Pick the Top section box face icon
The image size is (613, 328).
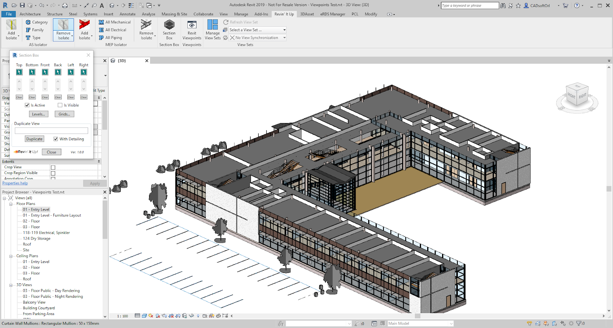tap(19, 72)
